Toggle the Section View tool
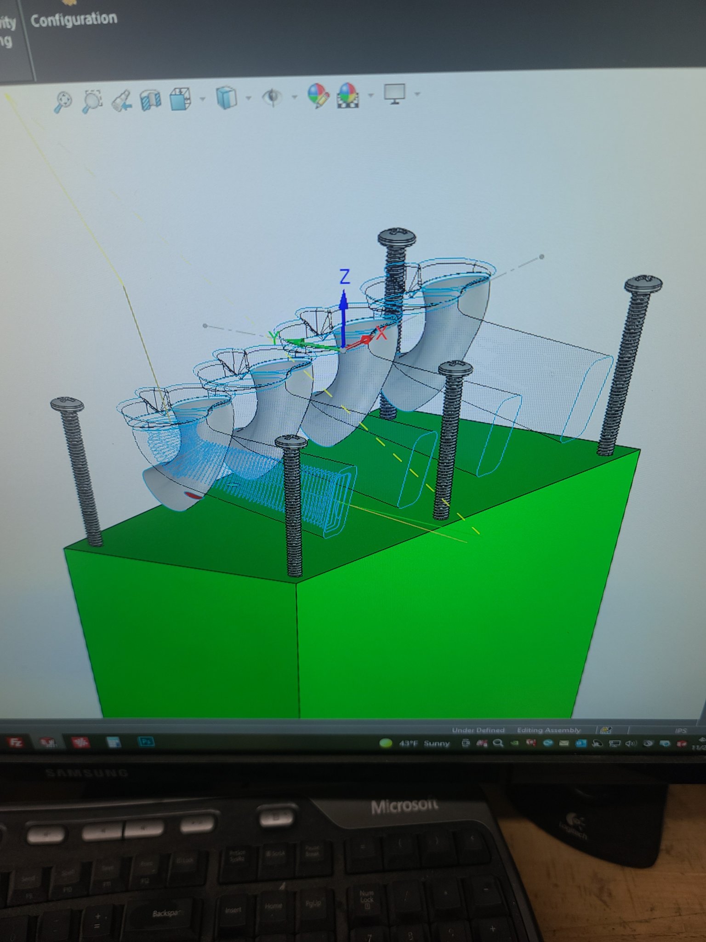Screen dimensions: 706x942 click(x=150, y=99)
